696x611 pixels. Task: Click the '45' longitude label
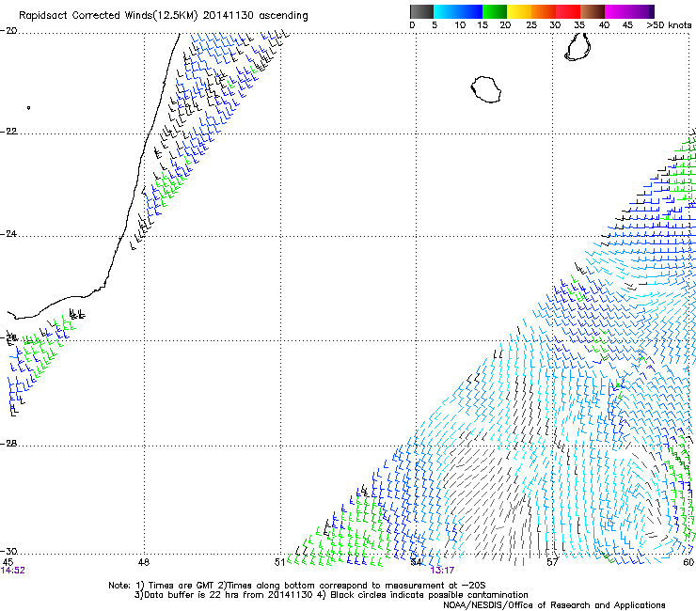coord(8,562)
